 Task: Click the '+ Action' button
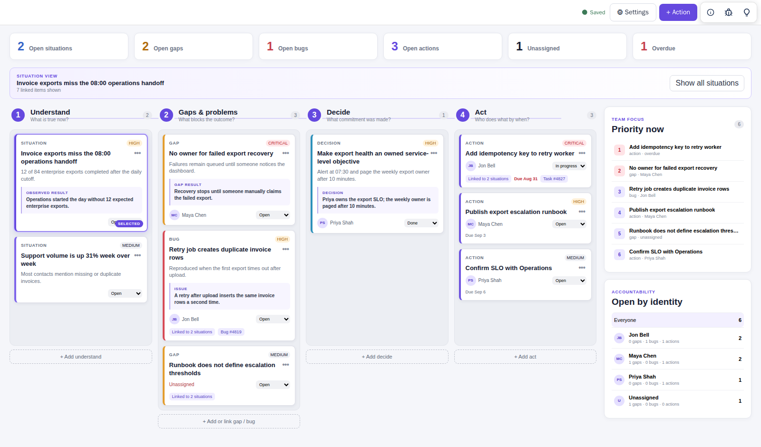[678, 12]
